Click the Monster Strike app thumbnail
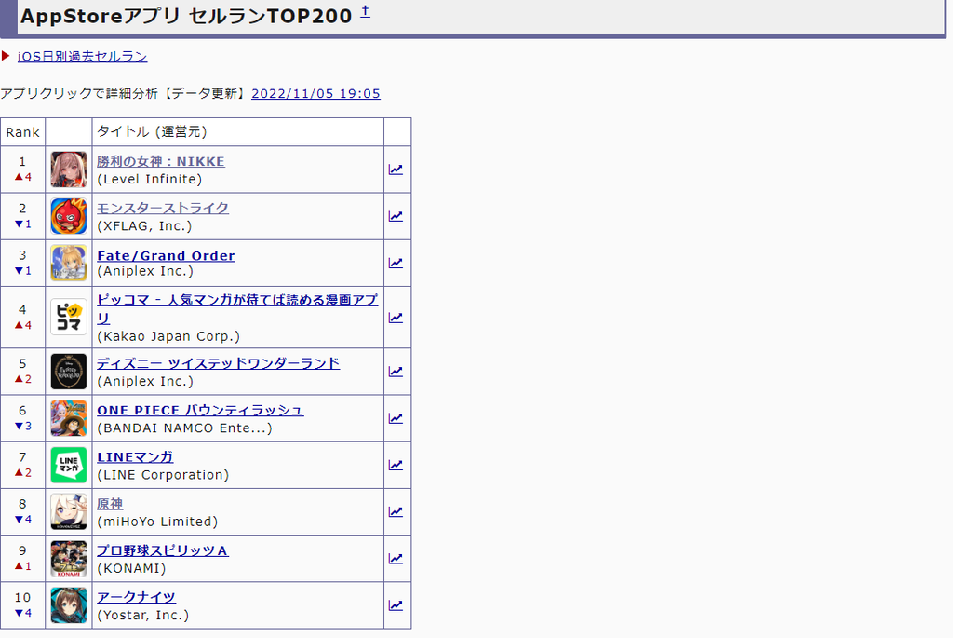This screenshot has height=638, width=953. (69, 216)
